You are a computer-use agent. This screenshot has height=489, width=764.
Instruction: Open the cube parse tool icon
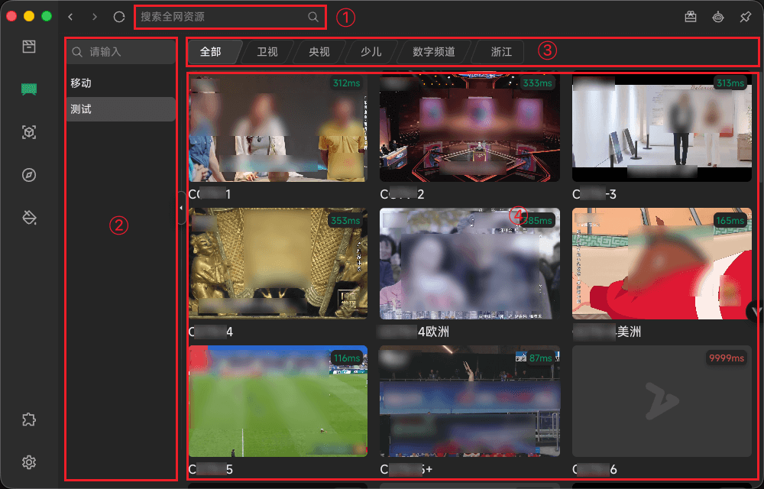click(29, 132)
